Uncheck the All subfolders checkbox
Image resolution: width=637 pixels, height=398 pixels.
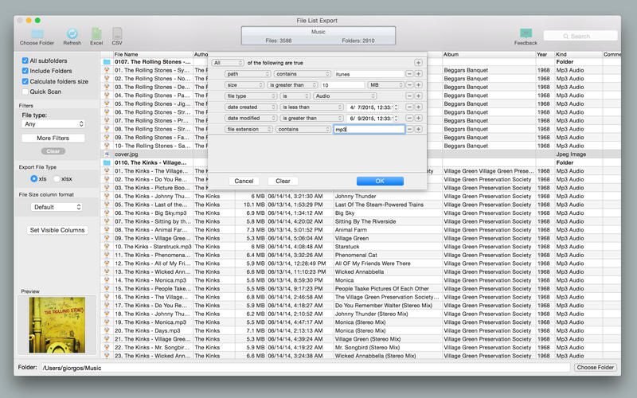click(x=25, y=60)
